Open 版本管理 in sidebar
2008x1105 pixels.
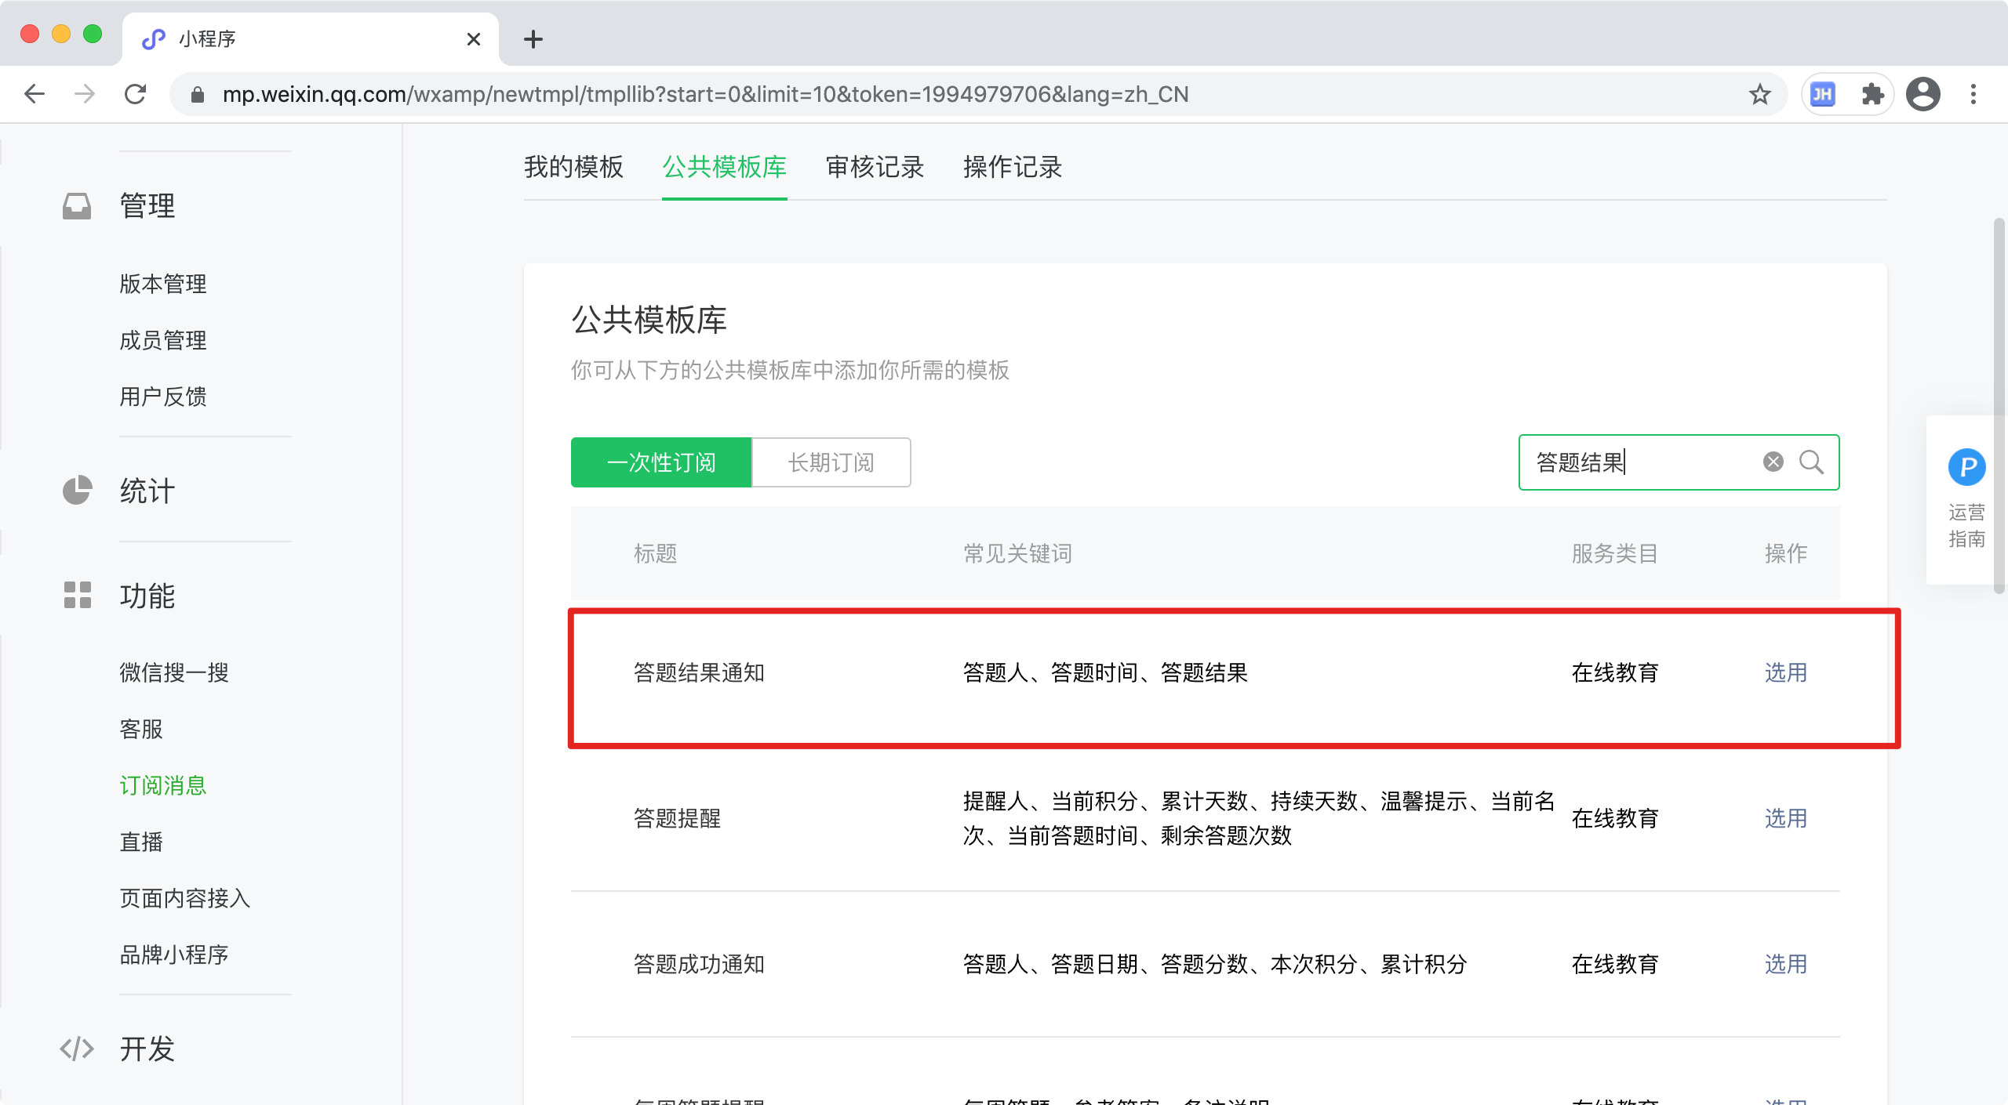coord(163,284)
